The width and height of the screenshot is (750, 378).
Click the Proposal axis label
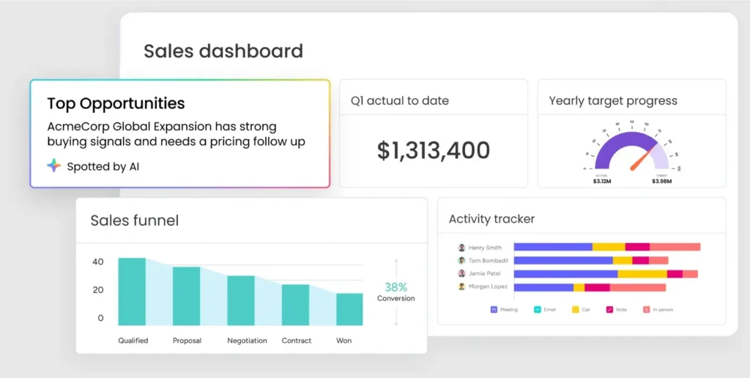coord(187,341)
